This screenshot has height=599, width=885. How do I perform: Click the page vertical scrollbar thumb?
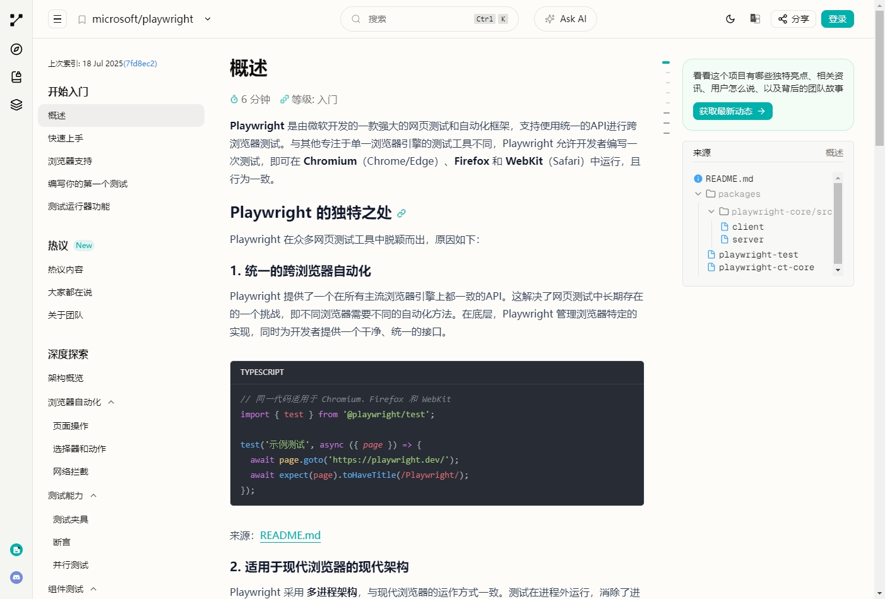click(879, 78)
